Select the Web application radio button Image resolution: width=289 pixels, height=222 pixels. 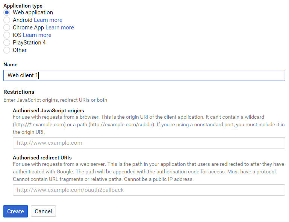[x=7, y=12]
